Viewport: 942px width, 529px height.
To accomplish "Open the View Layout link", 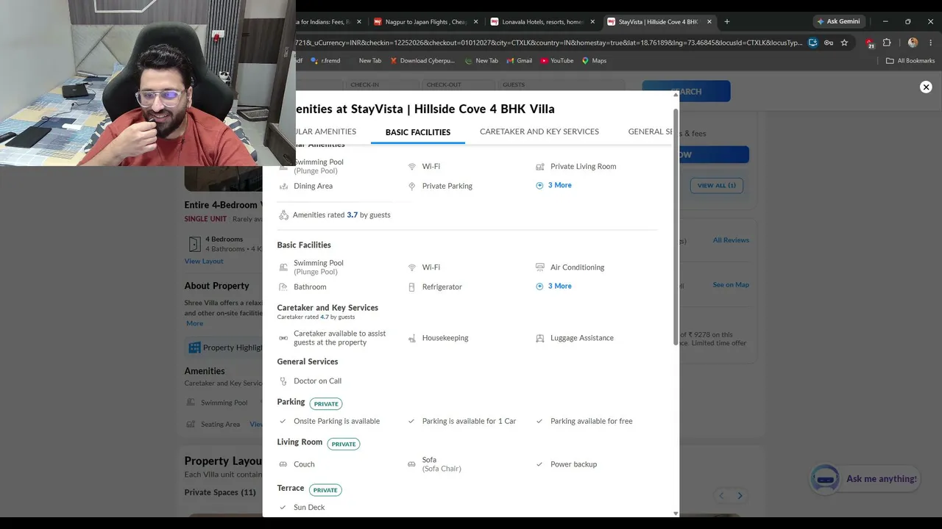I will pyautogui.click(x=204, y=262).
